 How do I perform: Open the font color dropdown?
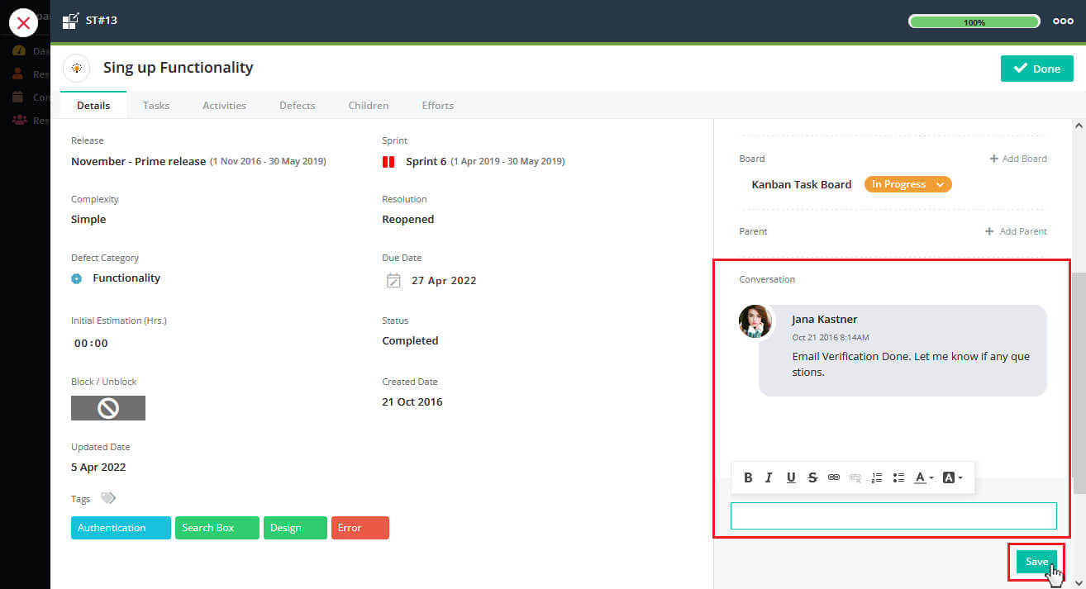[923, 477]
